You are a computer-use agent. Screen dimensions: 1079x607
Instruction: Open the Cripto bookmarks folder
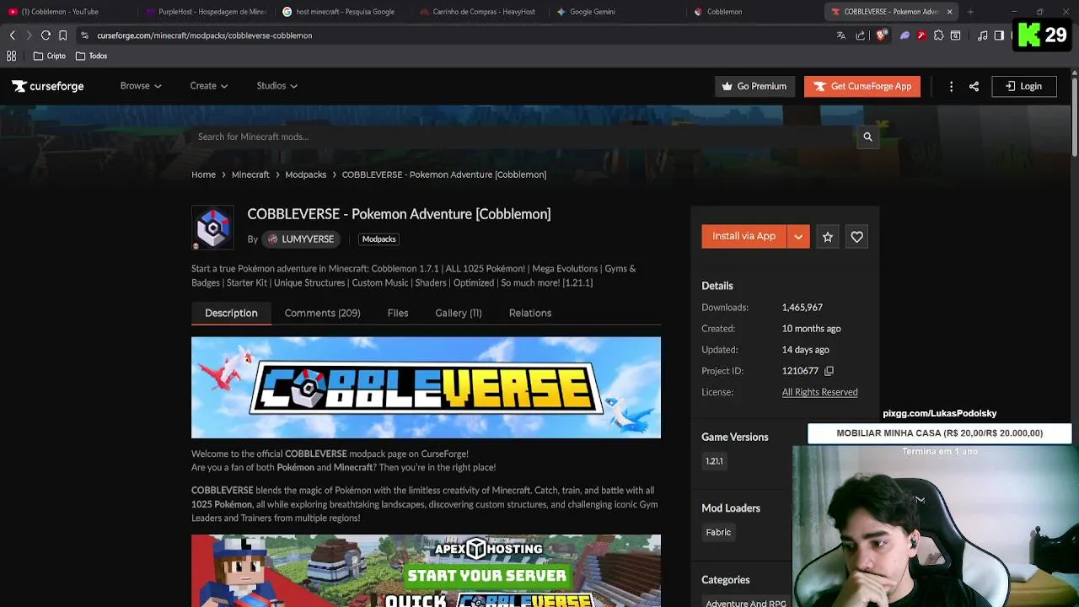[x=49, y=56]
